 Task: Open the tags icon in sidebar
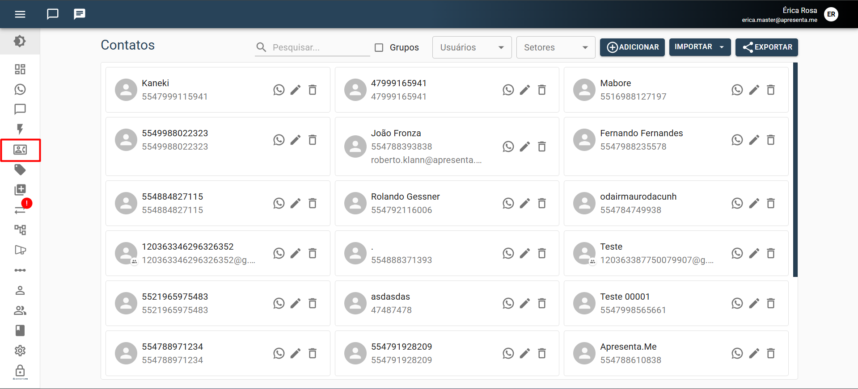click(20, 170)
